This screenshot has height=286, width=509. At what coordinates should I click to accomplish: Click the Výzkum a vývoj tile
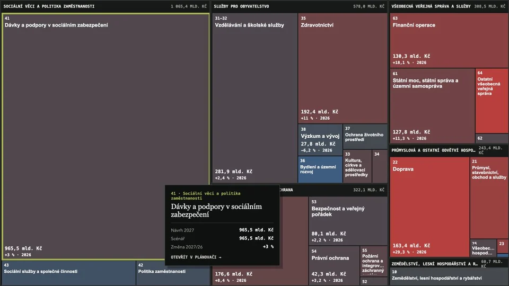[320, 140]
